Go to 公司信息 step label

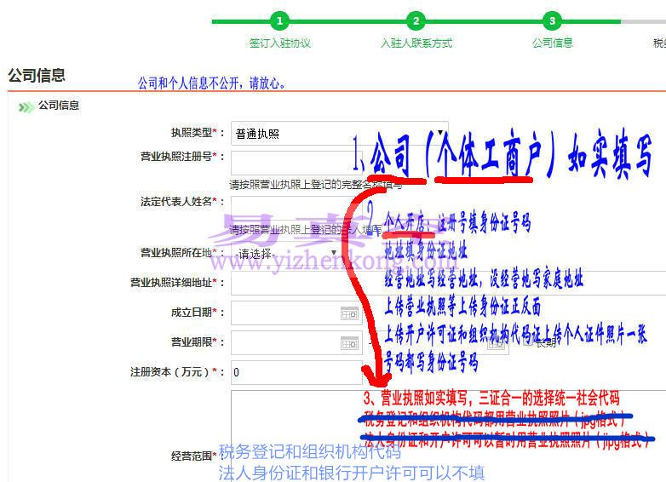click(x=552, y=43)
